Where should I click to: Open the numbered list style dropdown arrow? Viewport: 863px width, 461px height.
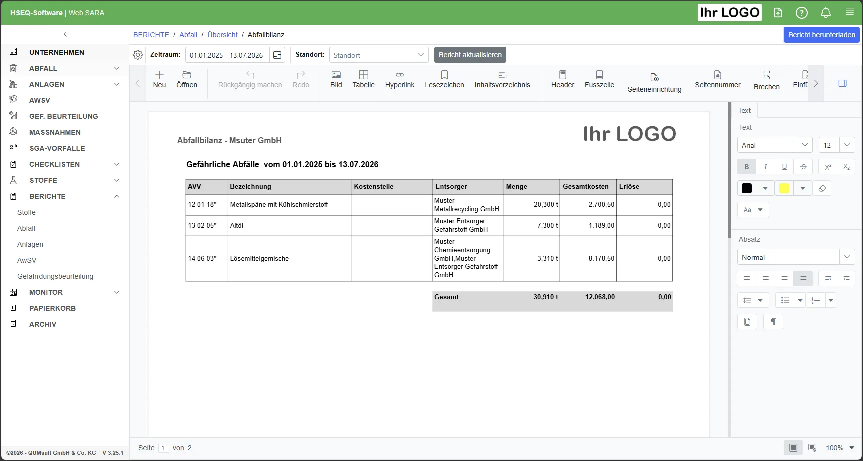[831, 300]
